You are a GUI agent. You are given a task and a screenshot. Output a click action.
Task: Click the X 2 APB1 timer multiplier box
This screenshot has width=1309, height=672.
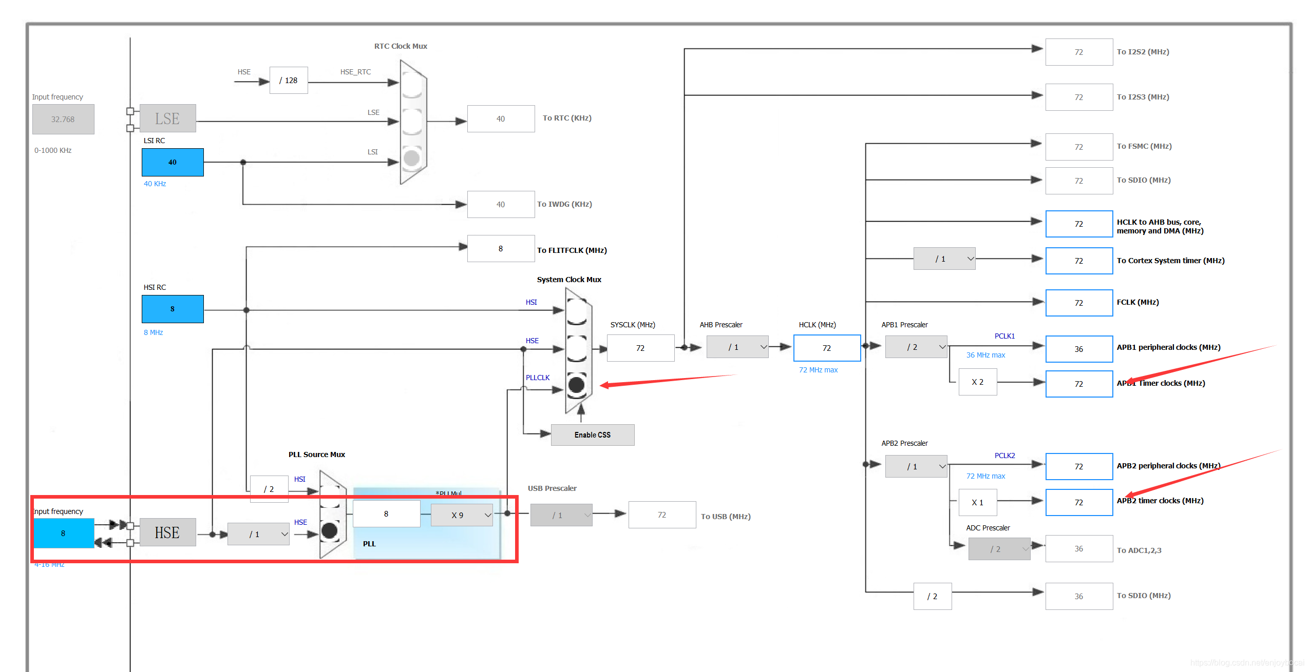[x=978, y=382]
